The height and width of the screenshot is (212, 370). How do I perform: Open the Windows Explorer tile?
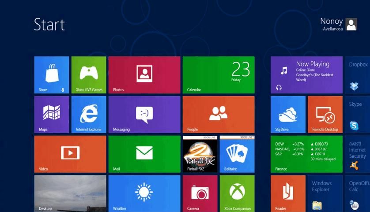click(x=325, y=193)
